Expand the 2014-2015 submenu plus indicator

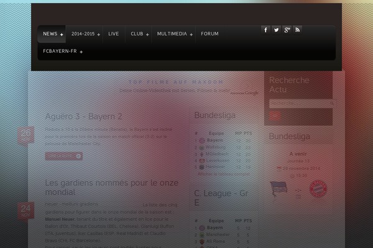[x=98, y=35]
